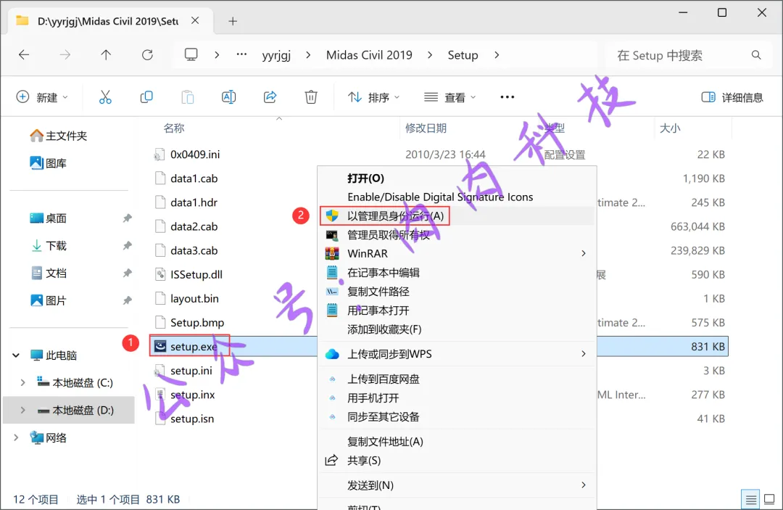Viewport: 783px width, 510px height.
Task: Click the Rename icon in toolbar
Action: coord(228,97)
